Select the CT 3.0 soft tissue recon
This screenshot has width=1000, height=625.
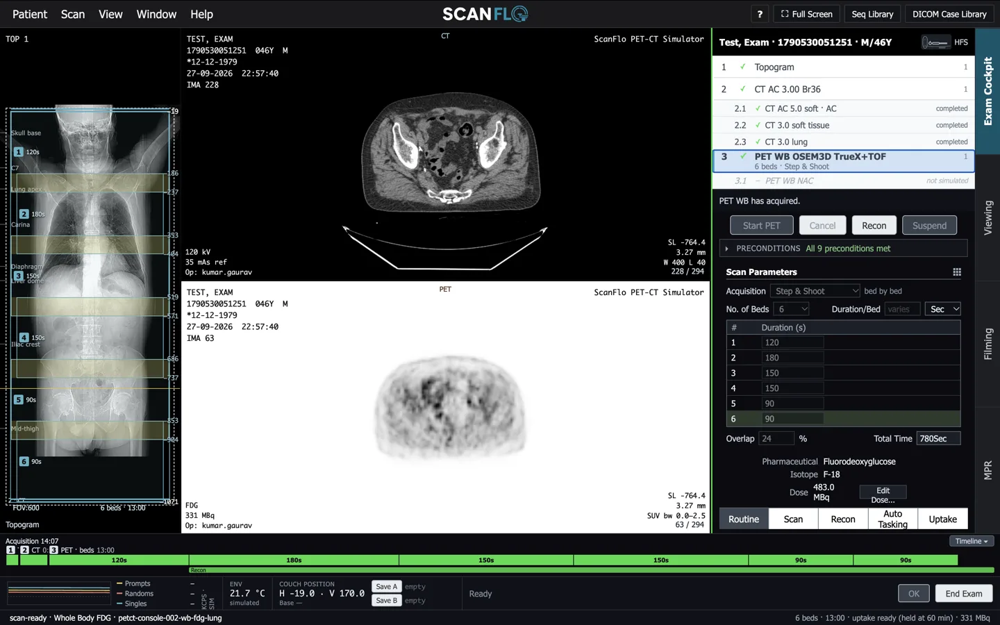coord(844,125)
